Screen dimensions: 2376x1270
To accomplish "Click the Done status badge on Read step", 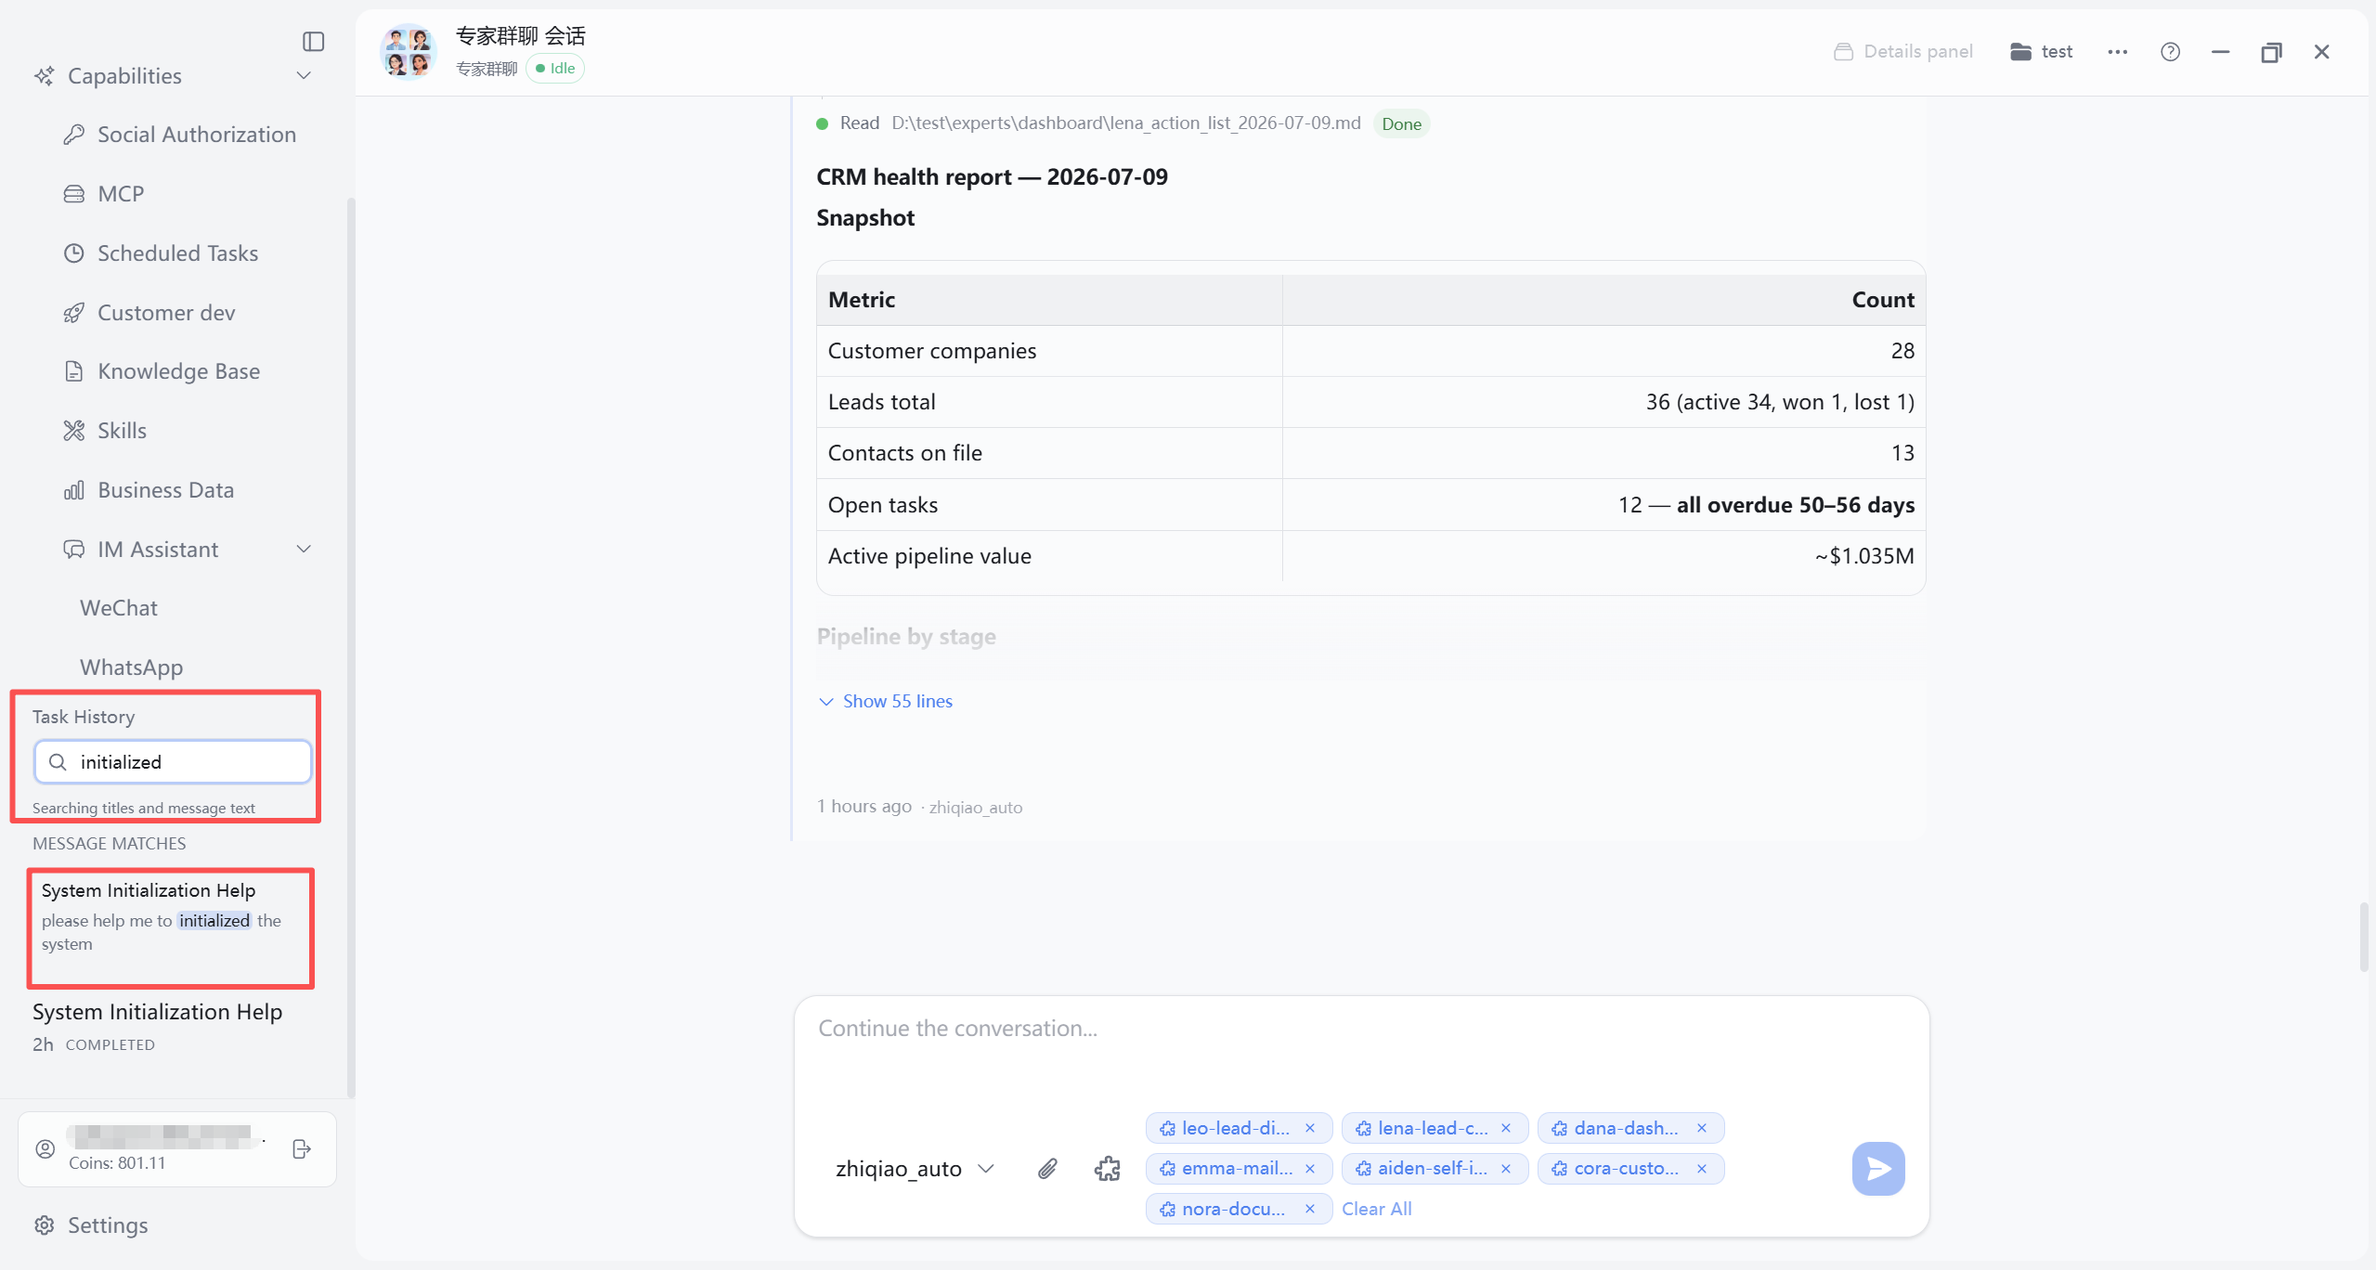I will [x=1401, y=123].
